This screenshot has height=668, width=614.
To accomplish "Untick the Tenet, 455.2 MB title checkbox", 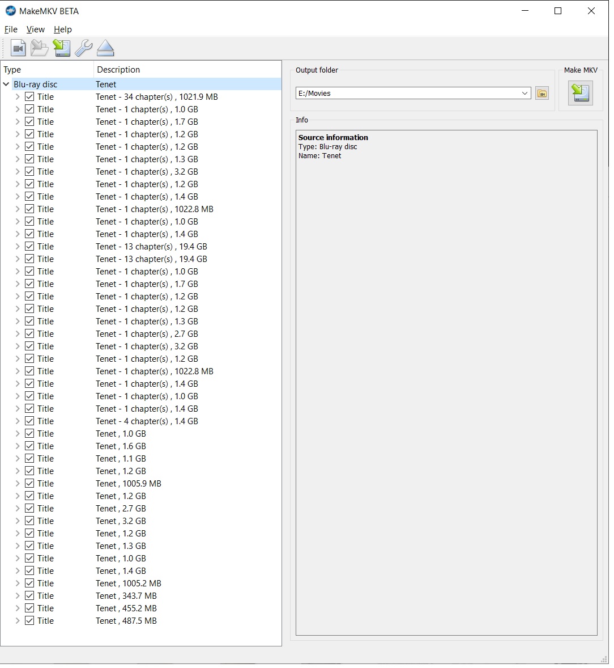I will 29,608.
